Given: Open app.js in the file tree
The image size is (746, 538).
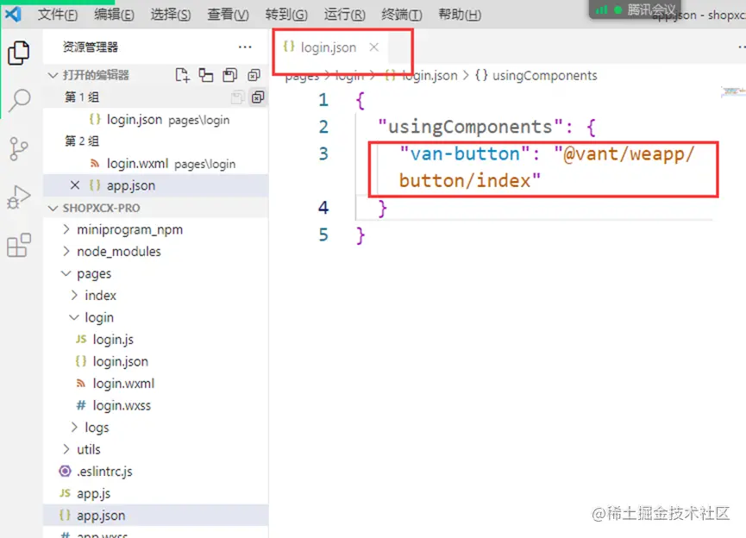Looking at the screenshot, I should [x=93, y=493].
